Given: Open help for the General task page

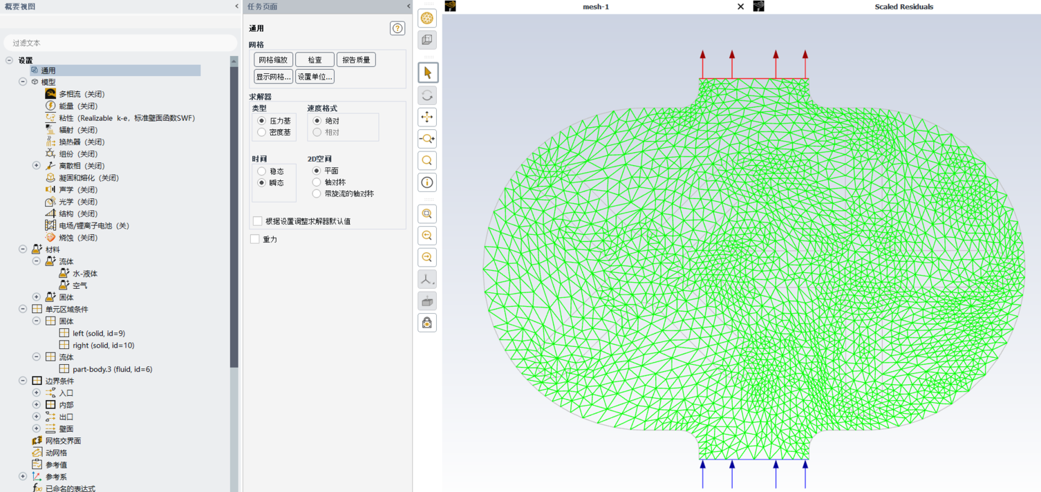Looking at the screenshot, I should click(x=397, y=28).
